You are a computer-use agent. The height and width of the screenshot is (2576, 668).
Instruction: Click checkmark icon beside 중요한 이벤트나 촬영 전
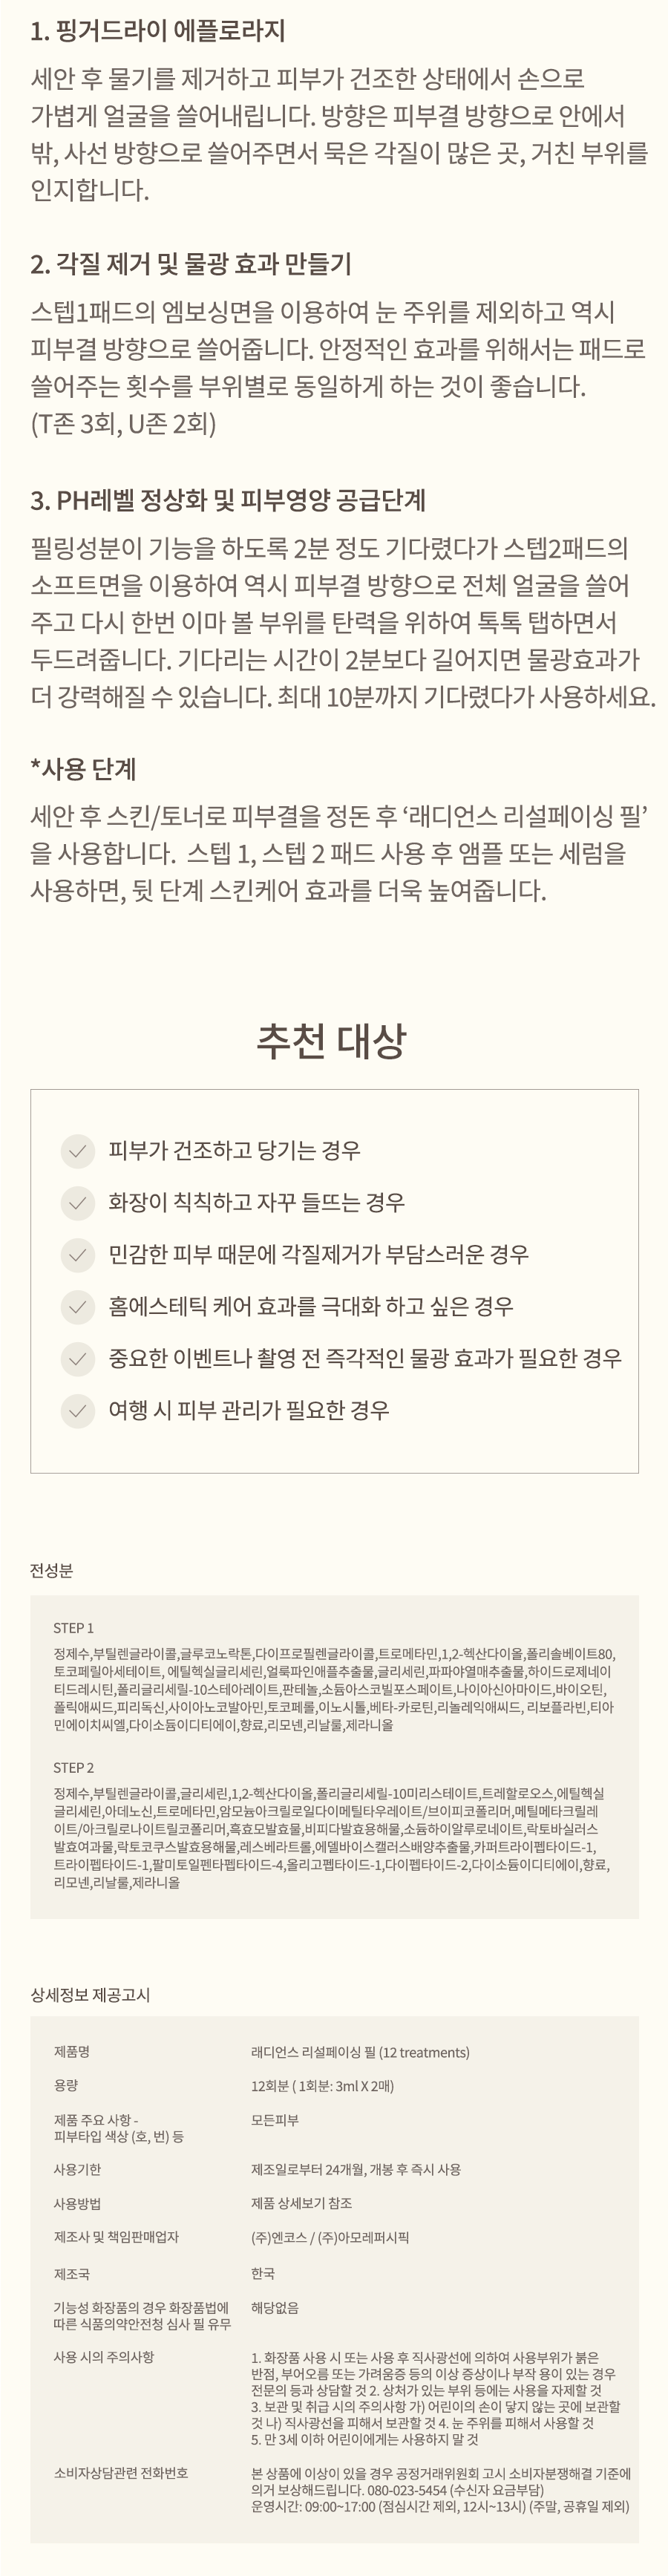77,1359
